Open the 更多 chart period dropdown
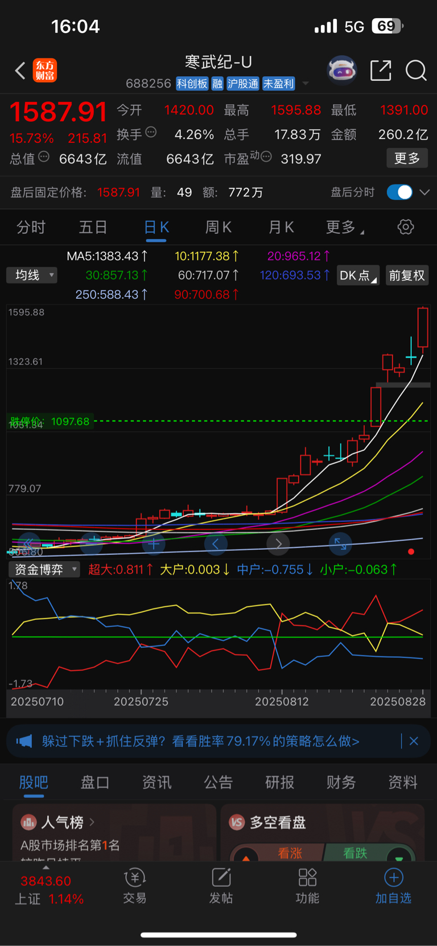This screenshot has height=946, width=437. coord(345,227)
